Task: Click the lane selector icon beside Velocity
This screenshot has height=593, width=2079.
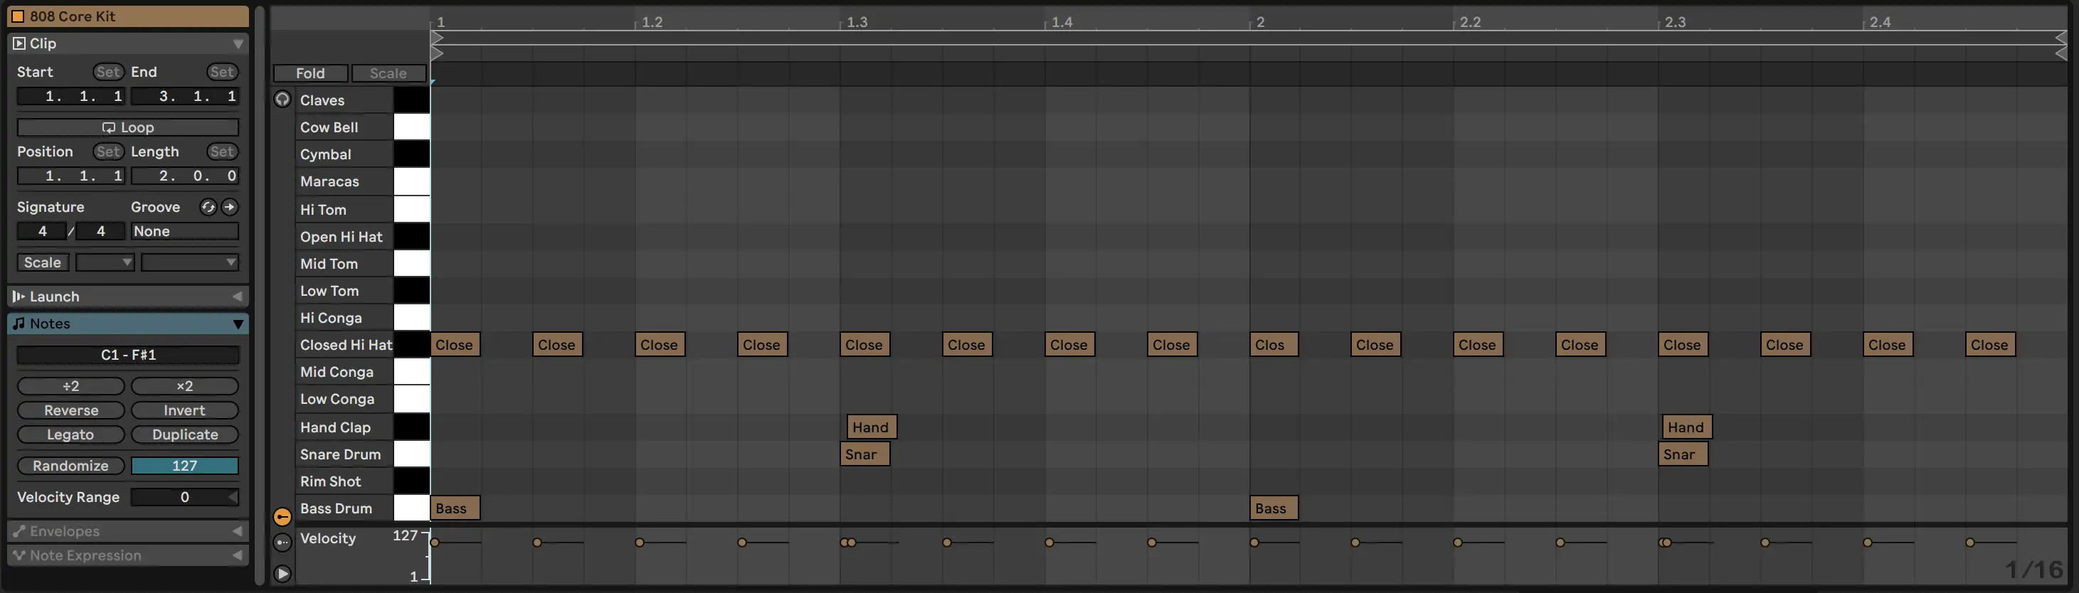Action: tap(282, 543)
